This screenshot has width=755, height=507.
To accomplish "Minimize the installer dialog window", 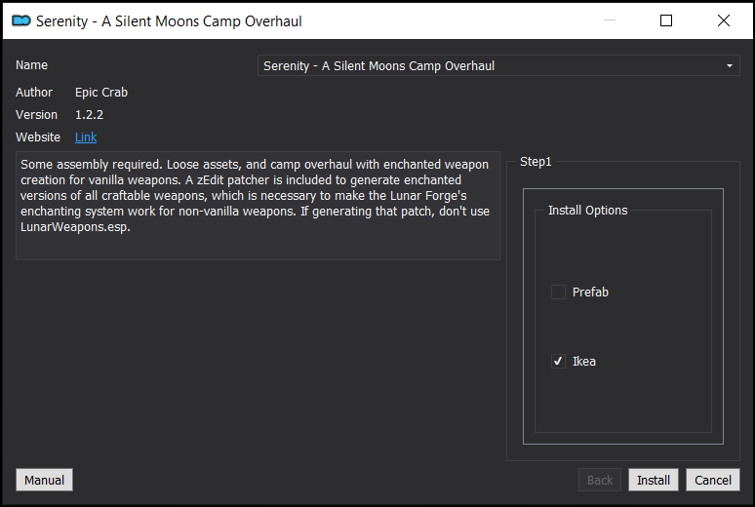I will (610, 20).
